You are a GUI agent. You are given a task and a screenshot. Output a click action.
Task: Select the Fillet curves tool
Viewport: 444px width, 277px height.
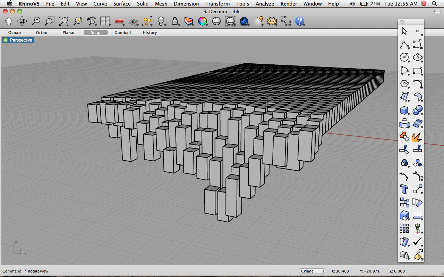418,84
